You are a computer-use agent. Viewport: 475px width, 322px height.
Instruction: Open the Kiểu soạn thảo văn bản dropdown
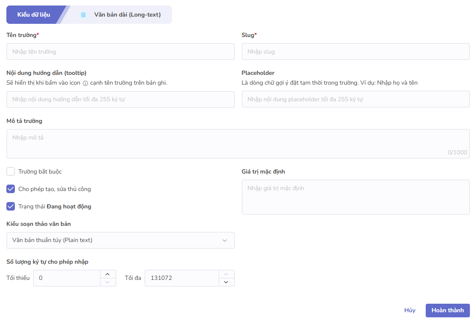(x=120, y=240)
